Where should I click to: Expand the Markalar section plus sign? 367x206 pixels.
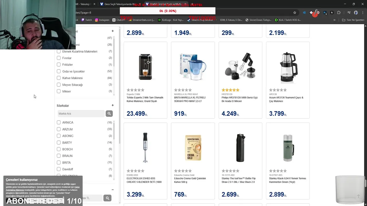pos(113,105)
